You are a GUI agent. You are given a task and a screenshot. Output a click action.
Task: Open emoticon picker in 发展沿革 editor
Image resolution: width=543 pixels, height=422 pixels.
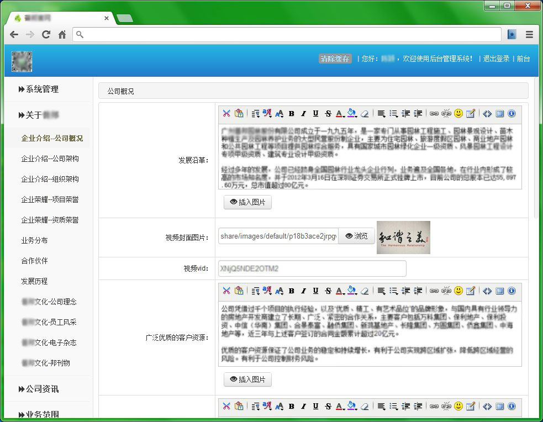pyautogui.click(x=458, y=114)
